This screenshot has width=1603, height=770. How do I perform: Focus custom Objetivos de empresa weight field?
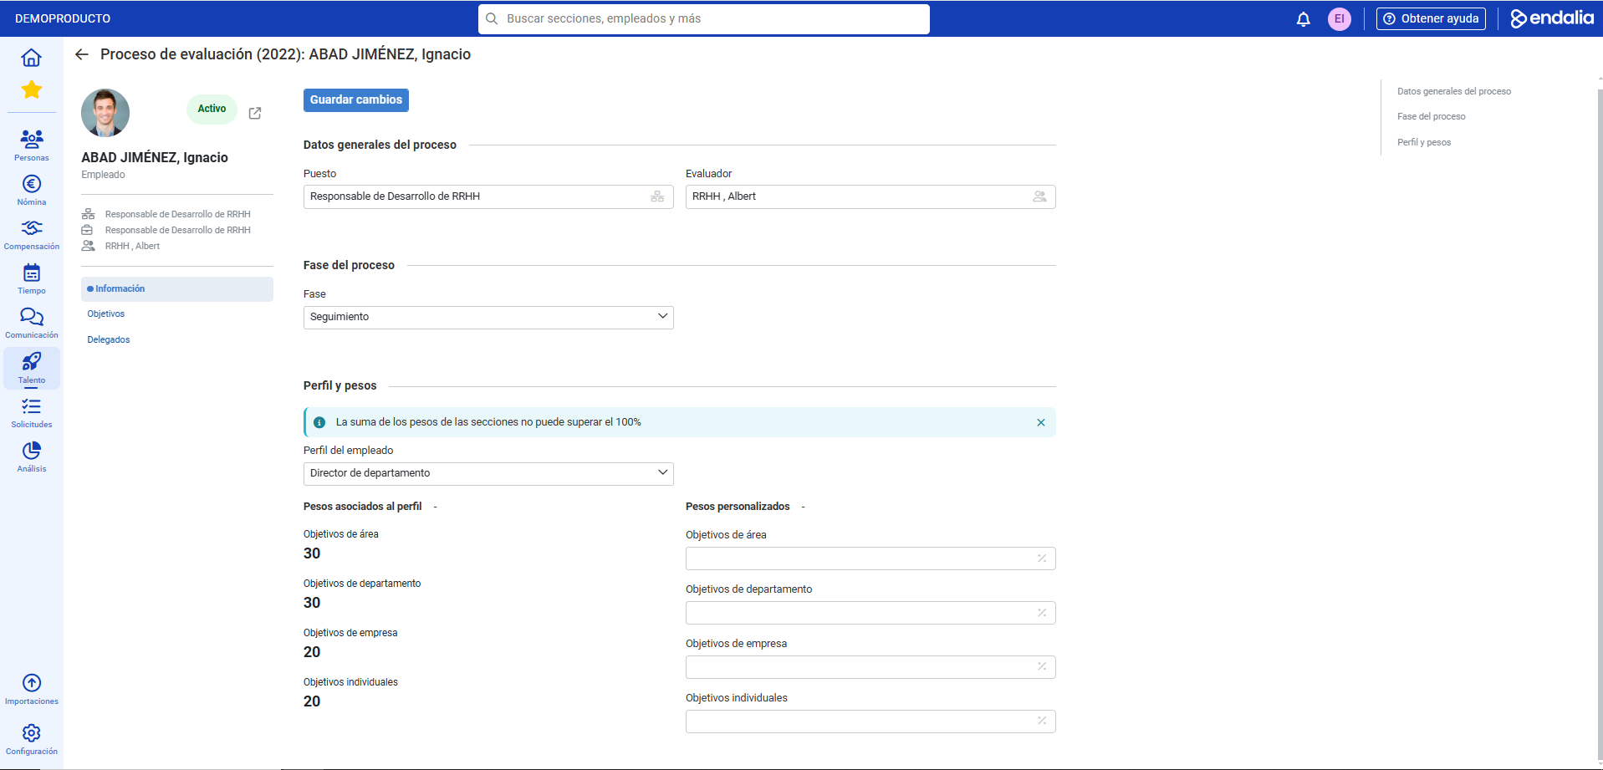(870, 667)
